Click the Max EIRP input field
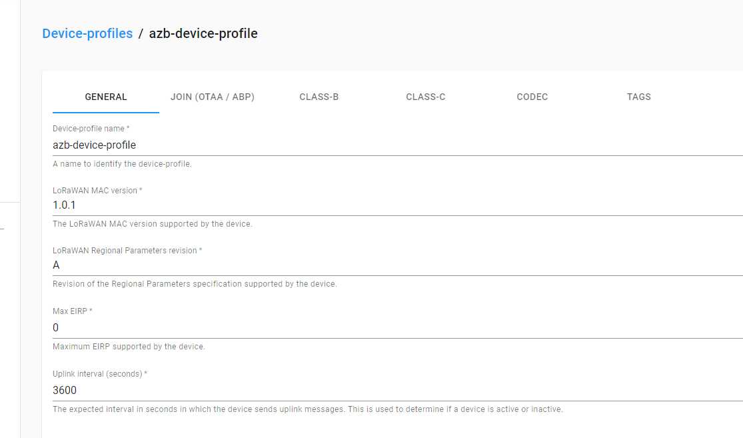Image resolution: width=743 pixels, height=438 pixels. point(398,327)
